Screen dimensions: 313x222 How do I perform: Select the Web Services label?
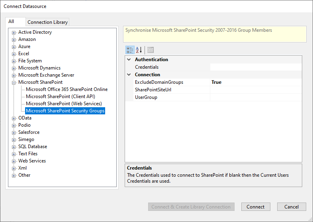[32, 161]
